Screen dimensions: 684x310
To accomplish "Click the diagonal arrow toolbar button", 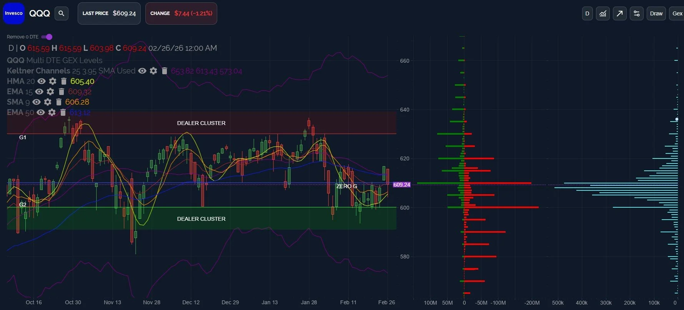I will 619,13.
